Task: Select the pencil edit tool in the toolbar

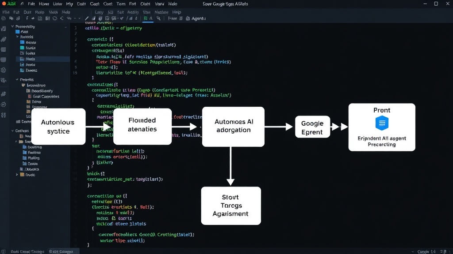Action: tap(87, 19)
